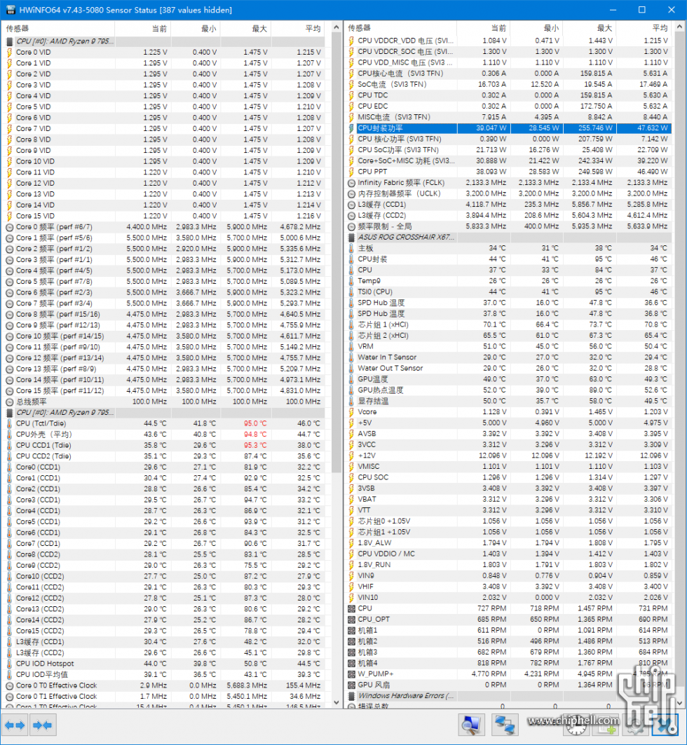Viewport: 687px width, 745px height.
Task: Click the icon of the highlighted CPU封装功率 row
Action: 351,128
